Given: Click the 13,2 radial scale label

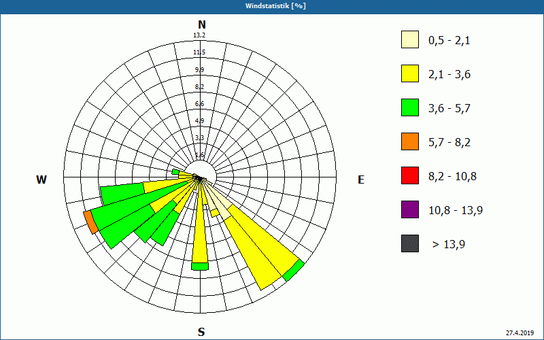Looking at the screenshot, I should (x=199, y=35).
